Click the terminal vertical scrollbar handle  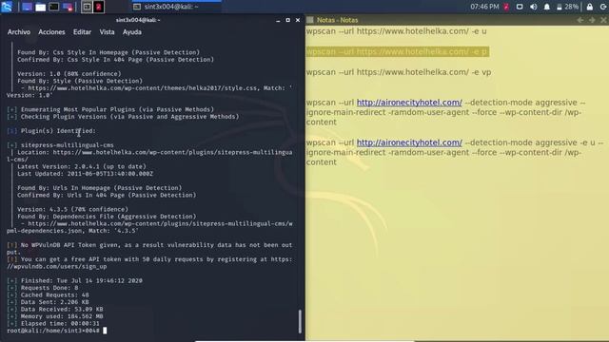point(300,321)
